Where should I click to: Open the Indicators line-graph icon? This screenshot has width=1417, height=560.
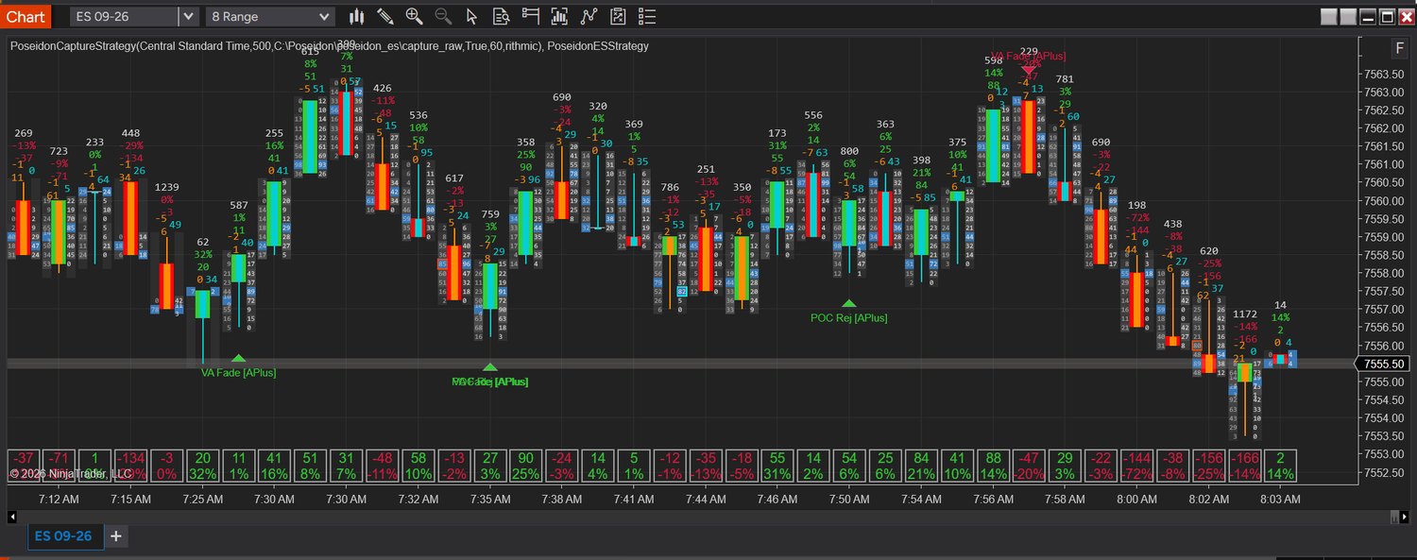click(589, 16)
